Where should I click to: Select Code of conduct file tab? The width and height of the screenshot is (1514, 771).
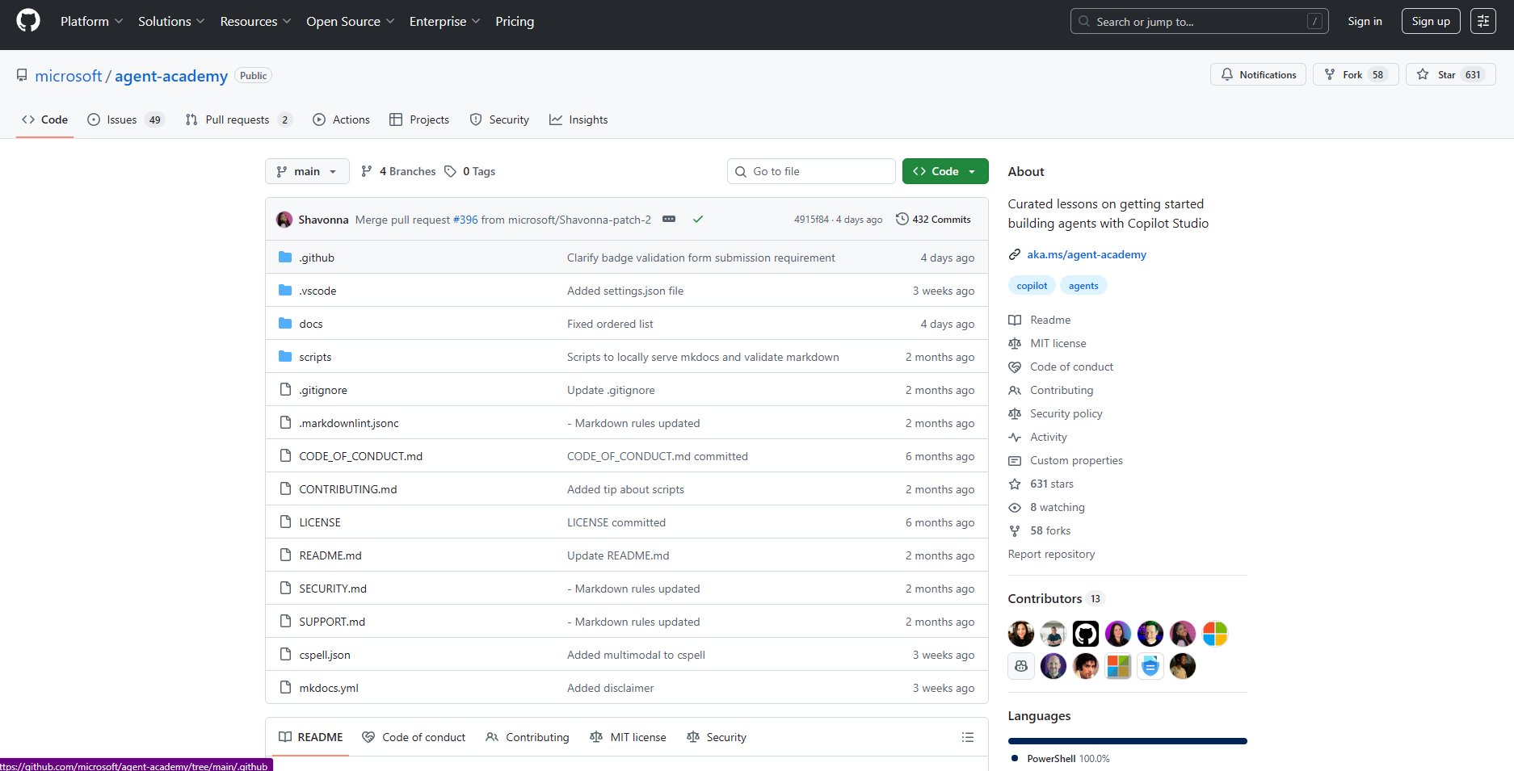click(x=414, y=737)
